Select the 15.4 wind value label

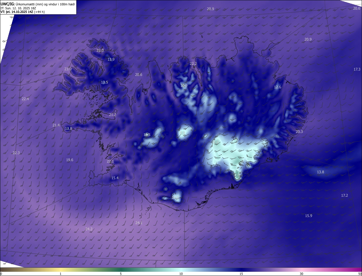coord(115,178)
